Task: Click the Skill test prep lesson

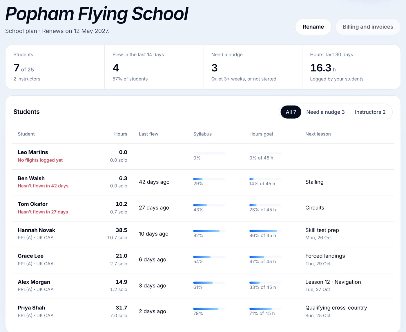Action: (322, 230)
